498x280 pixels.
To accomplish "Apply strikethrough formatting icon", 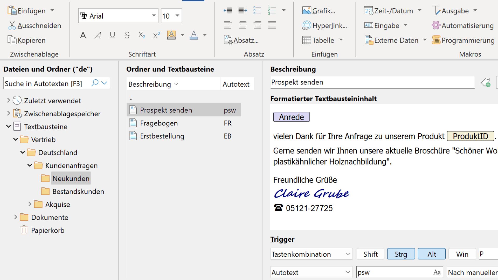I will point(127,35).
